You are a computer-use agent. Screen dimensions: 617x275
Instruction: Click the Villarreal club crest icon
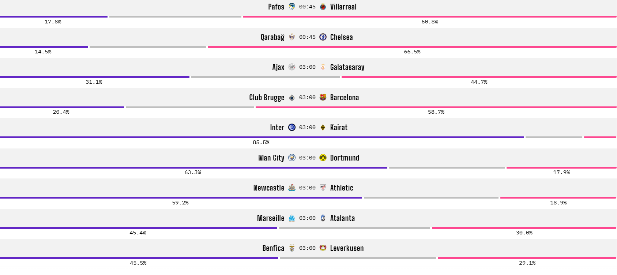pyautogui.click(x=323, y=7)
